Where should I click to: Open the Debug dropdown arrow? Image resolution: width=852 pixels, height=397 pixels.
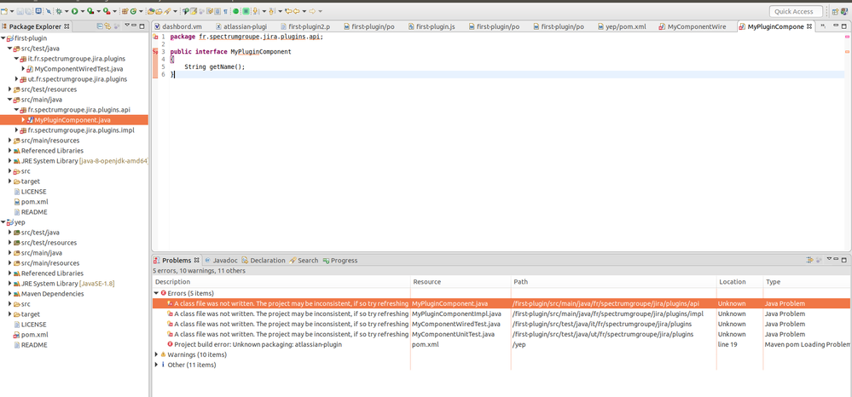[x=67, y=11]
